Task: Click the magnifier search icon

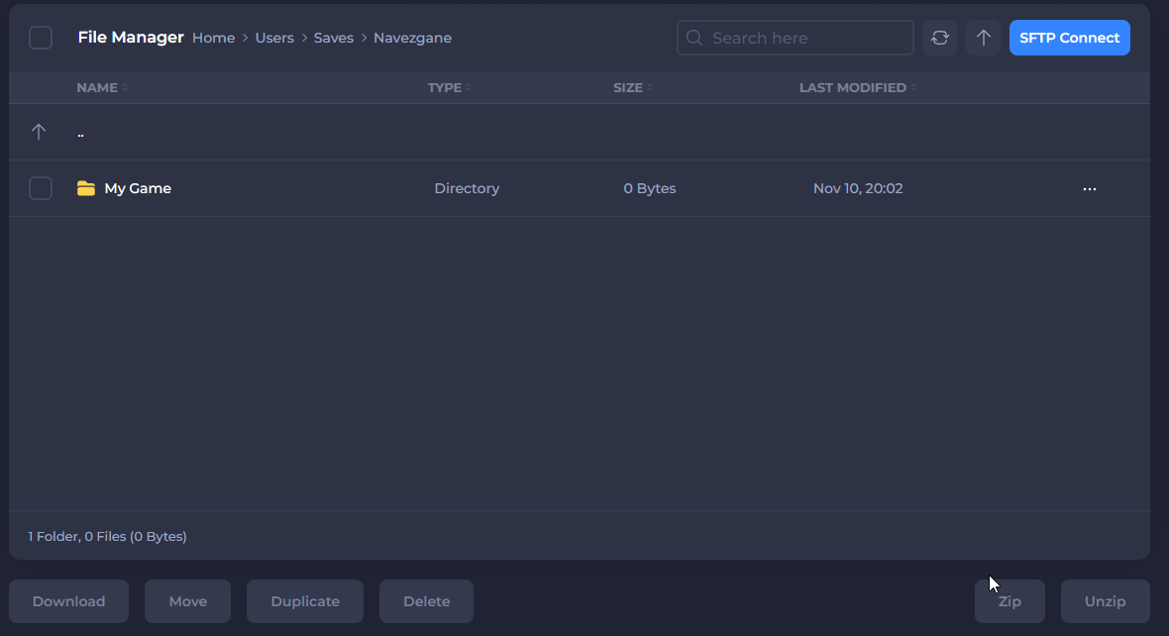Action: 694,38
